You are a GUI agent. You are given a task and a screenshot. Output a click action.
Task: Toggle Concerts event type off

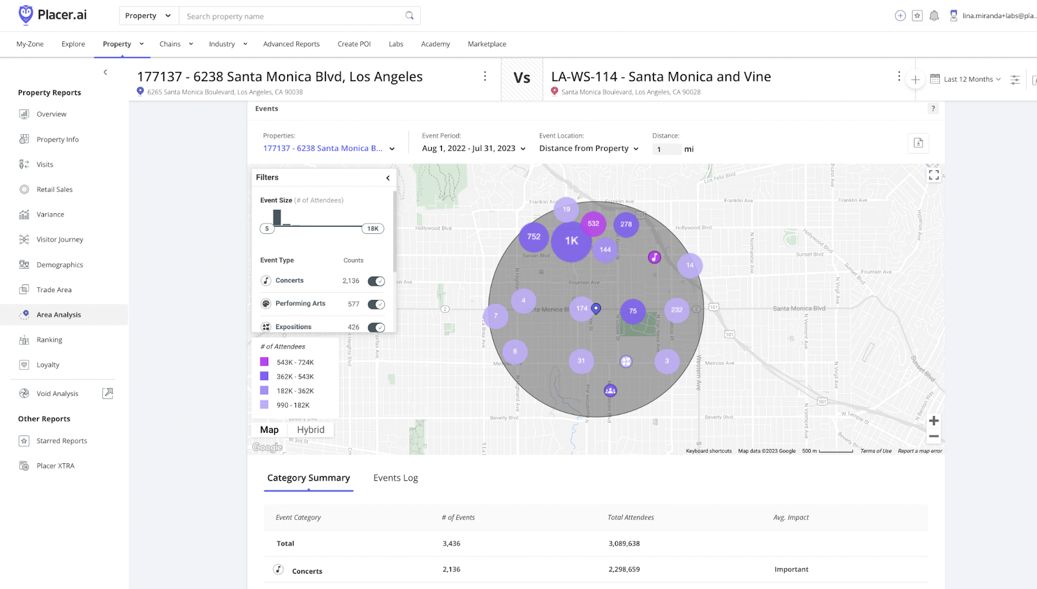coord(377,281)
